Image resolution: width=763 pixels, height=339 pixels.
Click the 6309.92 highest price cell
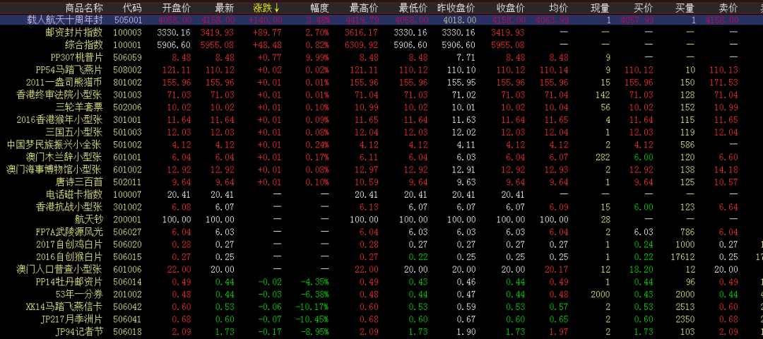click(x=361, y=44)
